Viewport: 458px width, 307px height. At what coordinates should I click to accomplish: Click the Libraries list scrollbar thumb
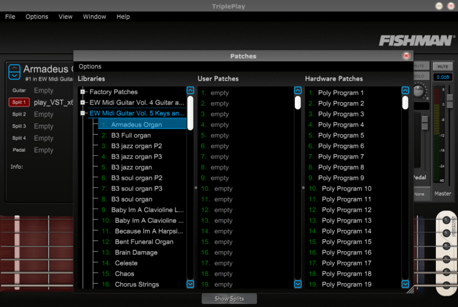(190, 113)
